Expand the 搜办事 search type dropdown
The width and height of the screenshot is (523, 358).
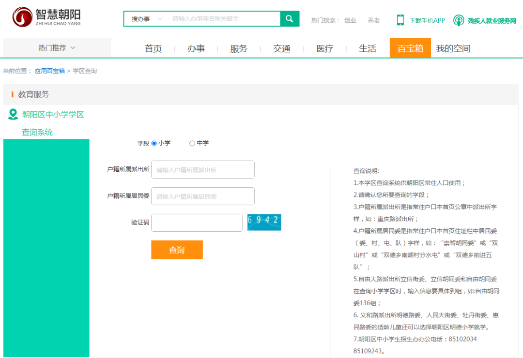[x=147, y=19]
